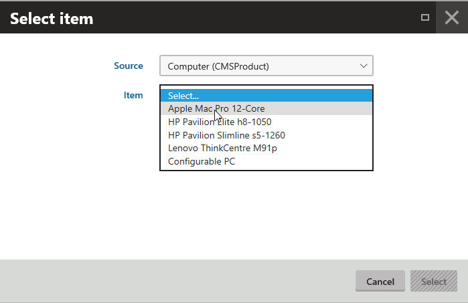
Task: Pick HP Pavilion Elite h8-1050
Action: tap(266, 122)
